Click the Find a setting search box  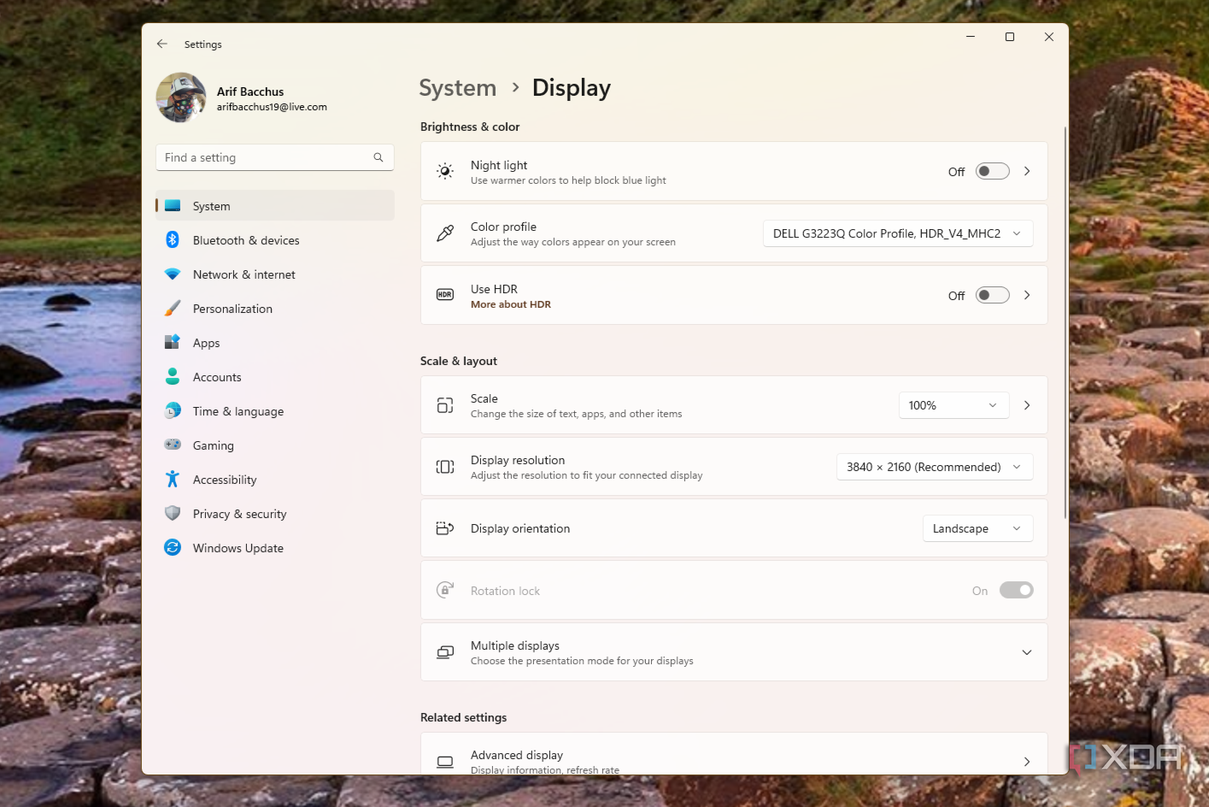tap(273, 157)
